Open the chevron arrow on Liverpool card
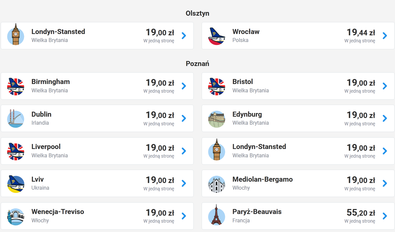 pos(184,151)
